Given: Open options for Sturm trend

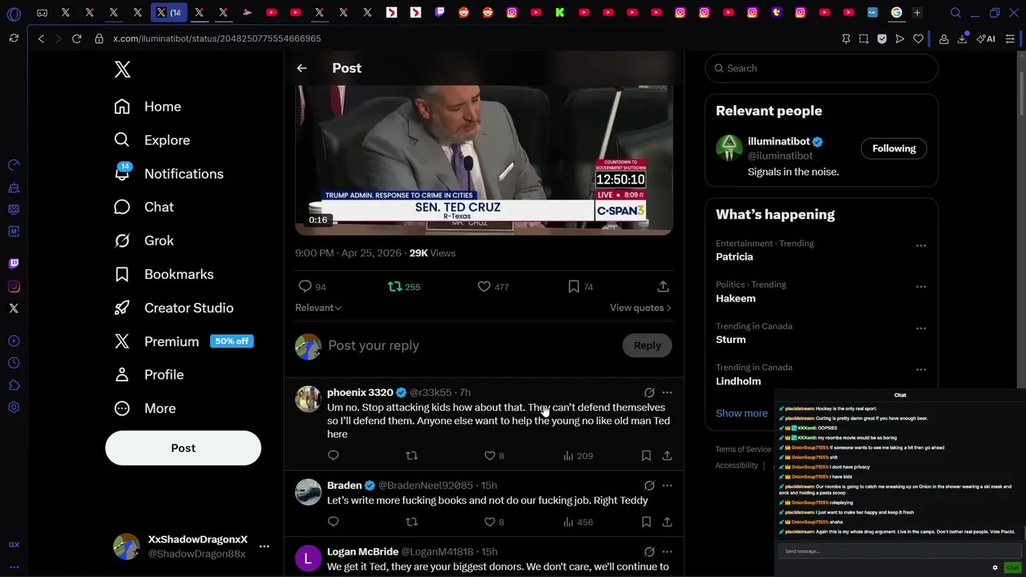Looking at the screenshot, I should [x=921, y=328].
